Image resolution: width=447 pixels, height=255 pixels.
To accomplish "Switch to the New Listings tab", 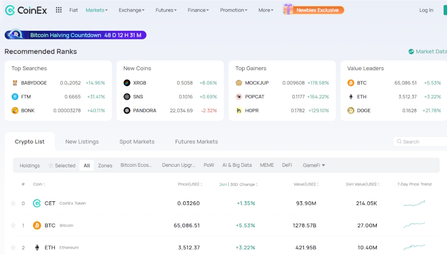I will point(82,141).
